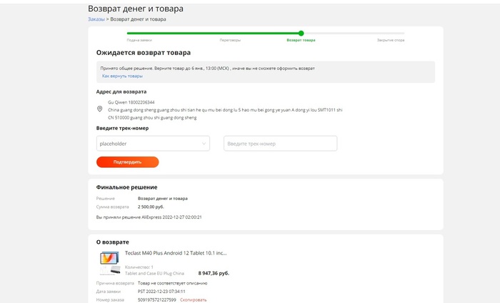The image size is (500, 303).
Task: Click the item price 8 947,36 руб.
Action: click(x=214, y=273)
